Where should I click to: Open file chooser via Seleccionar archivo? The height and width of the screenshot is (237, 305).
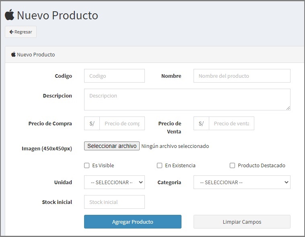tap(112, 146)
